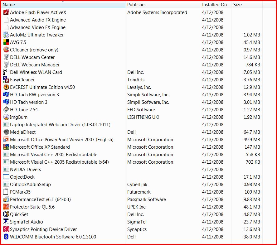Sort the list by the Name column
Image resolution: width=277 pixels, height=245 pixels.
tap(63, 5)
